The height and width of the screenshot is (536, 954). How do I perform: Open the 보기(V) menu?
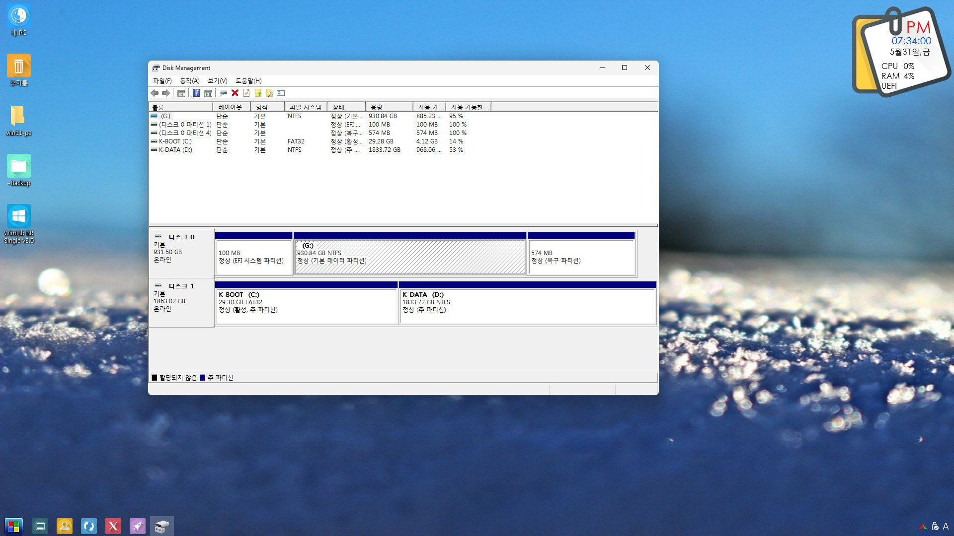(217, 81)
